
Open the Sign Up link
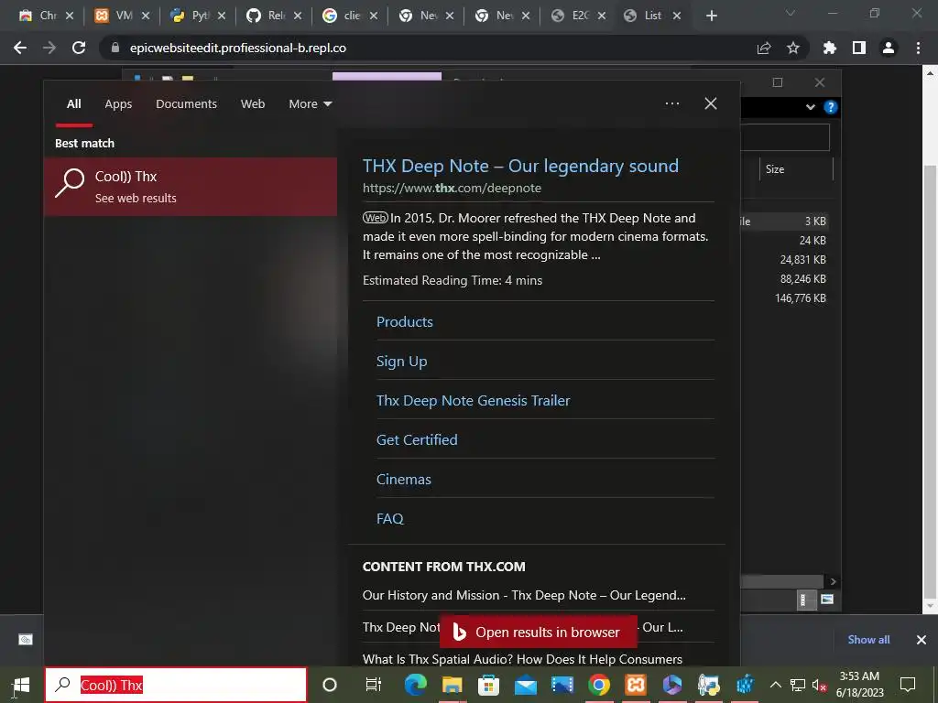click(x=401, y=361)
